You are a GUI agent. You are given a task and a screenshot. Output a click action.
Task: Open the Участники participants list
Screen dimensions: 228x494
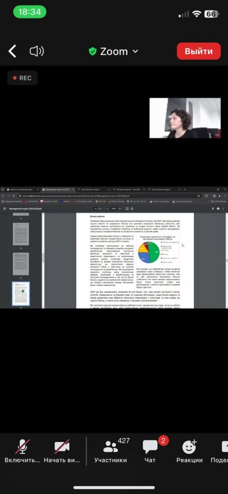[110, 451]
